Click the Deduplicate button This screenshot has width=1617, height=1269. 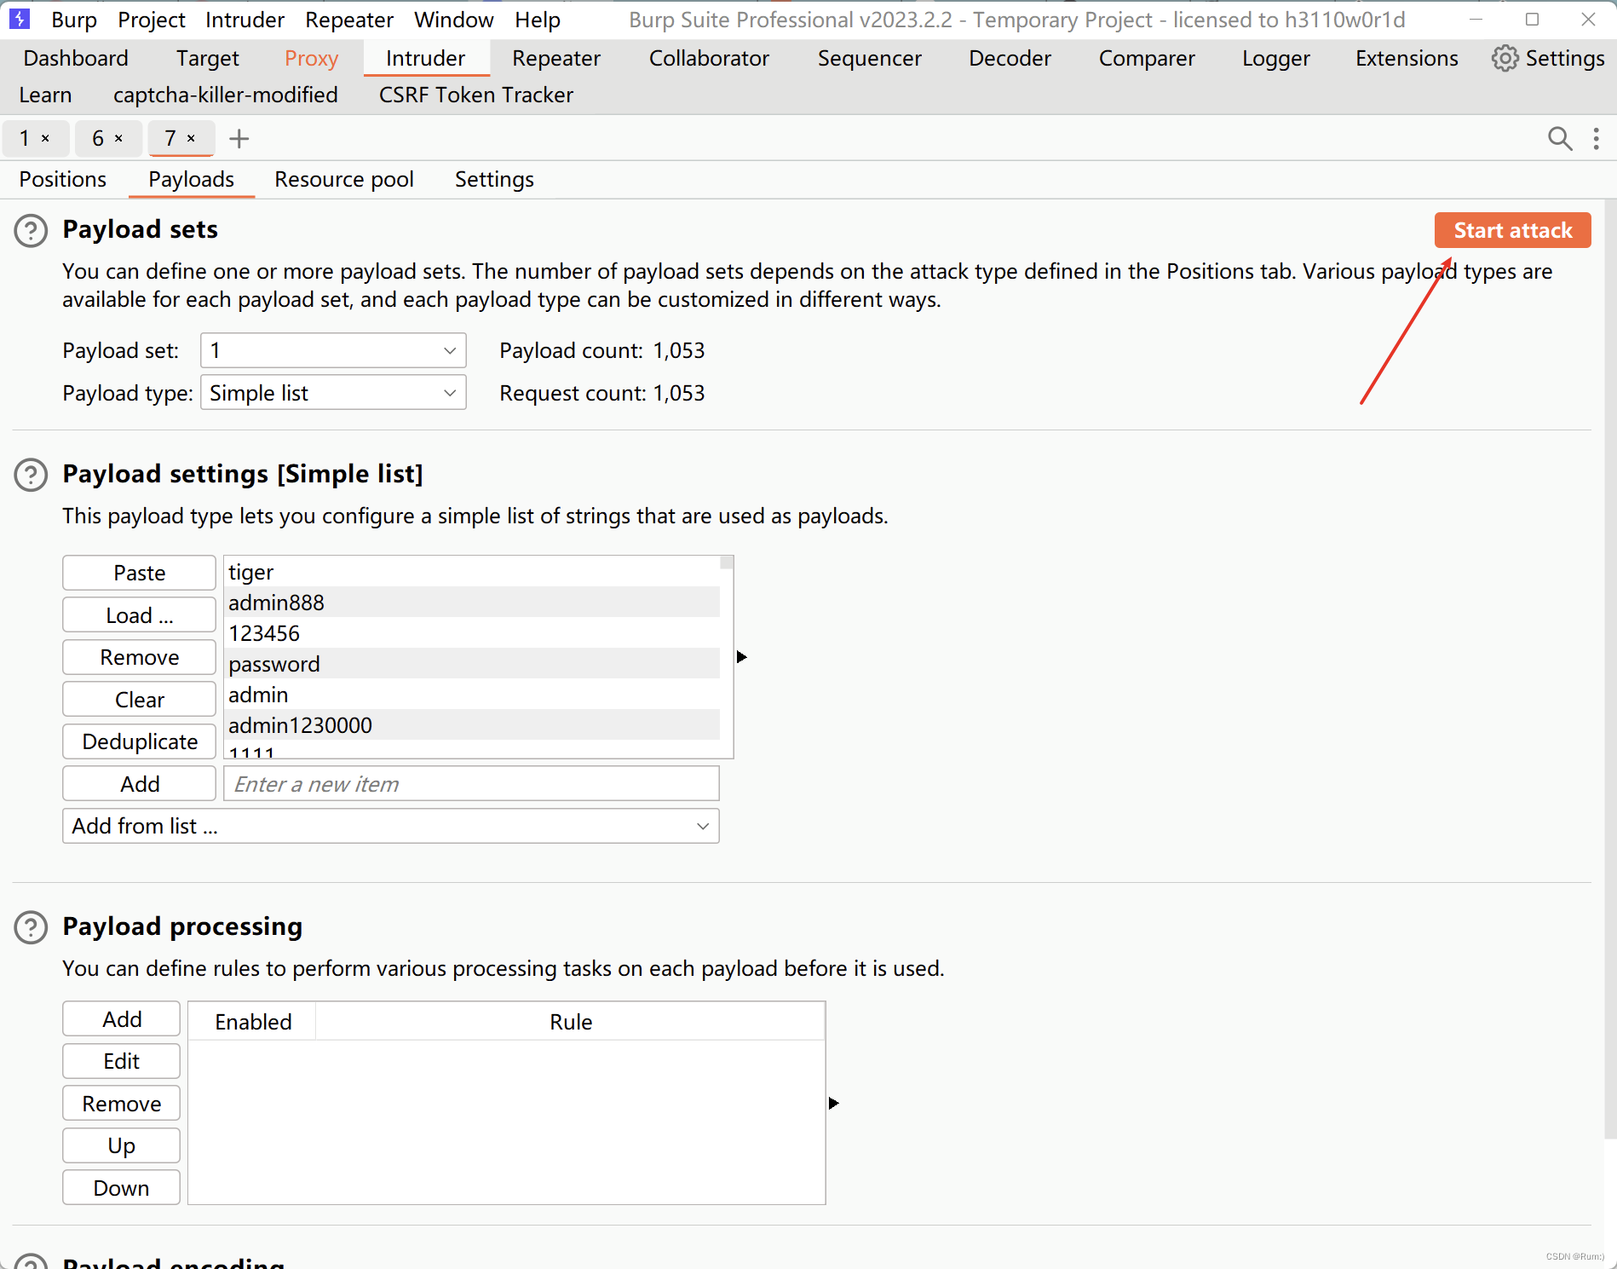coord(139,741)
